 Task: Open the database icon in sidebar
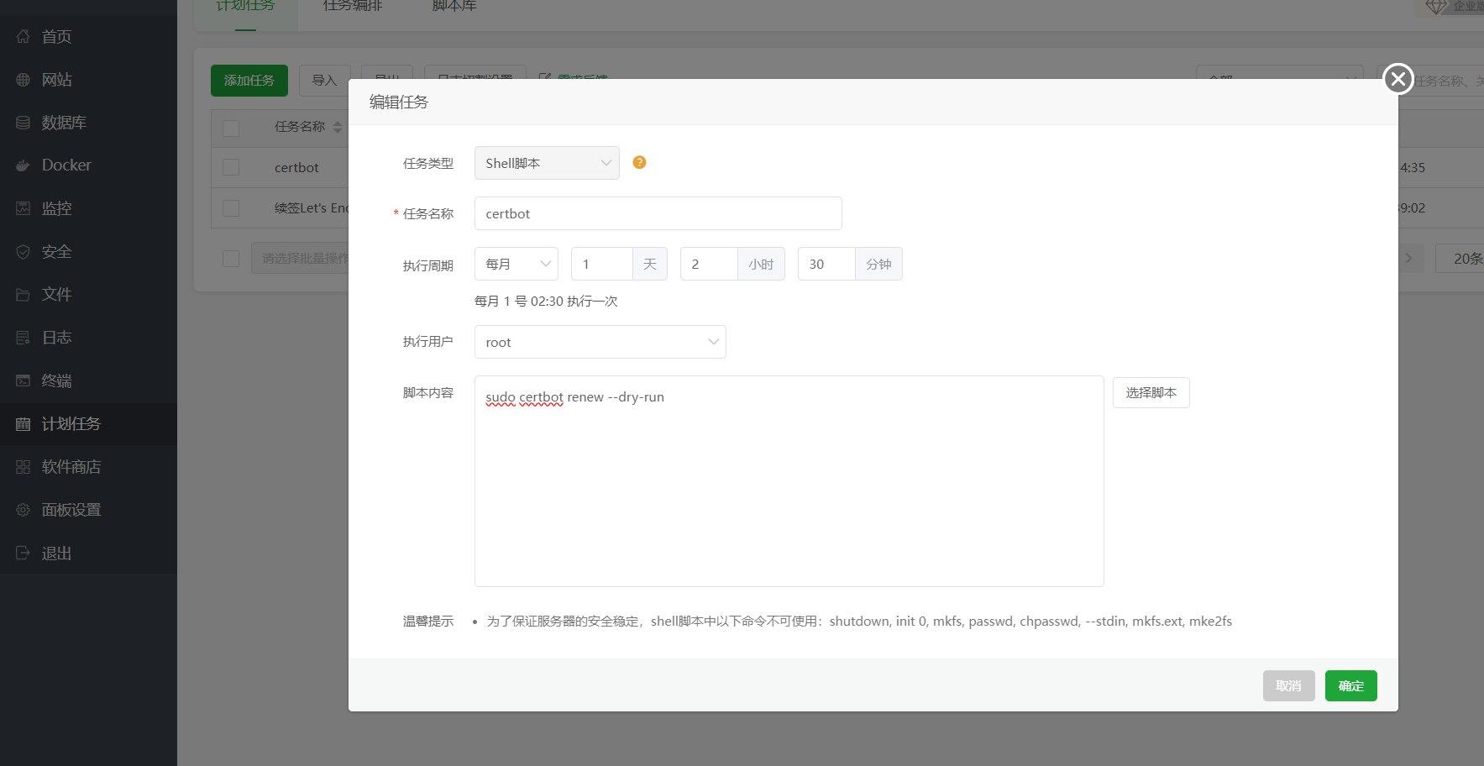(24, 123)
